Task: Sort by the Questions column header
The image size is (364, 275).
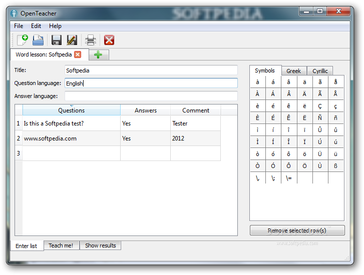Action: tap(72, 110)
